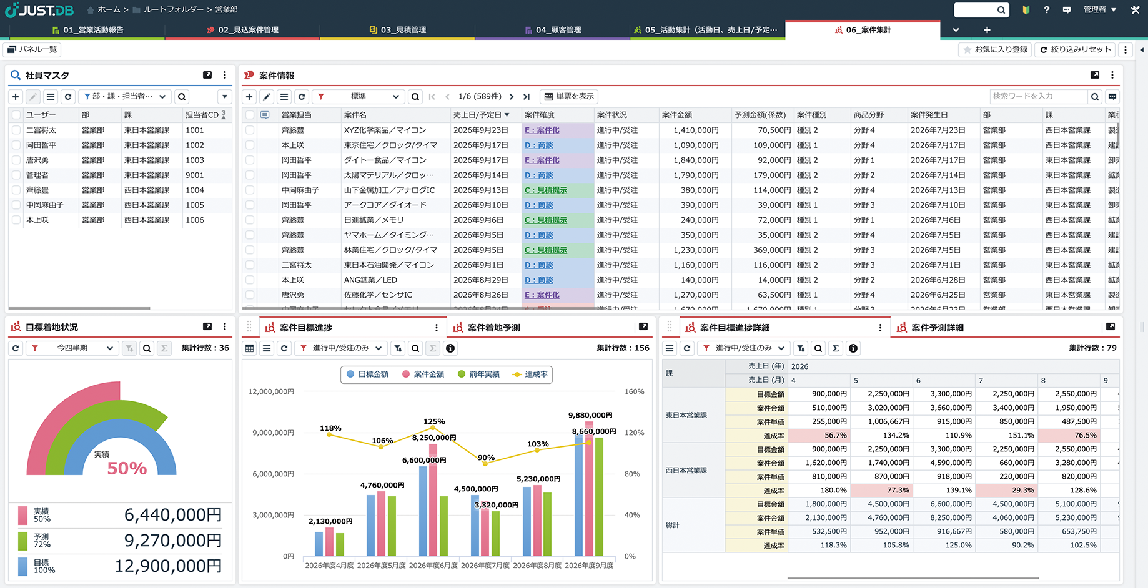Focus the 検索ワードを入力 search field

(x=1038, y=97)
